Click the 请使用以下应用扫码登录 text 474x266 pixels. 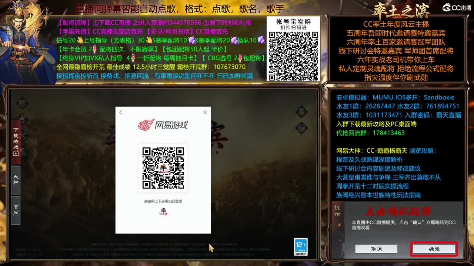click(163, 201)
